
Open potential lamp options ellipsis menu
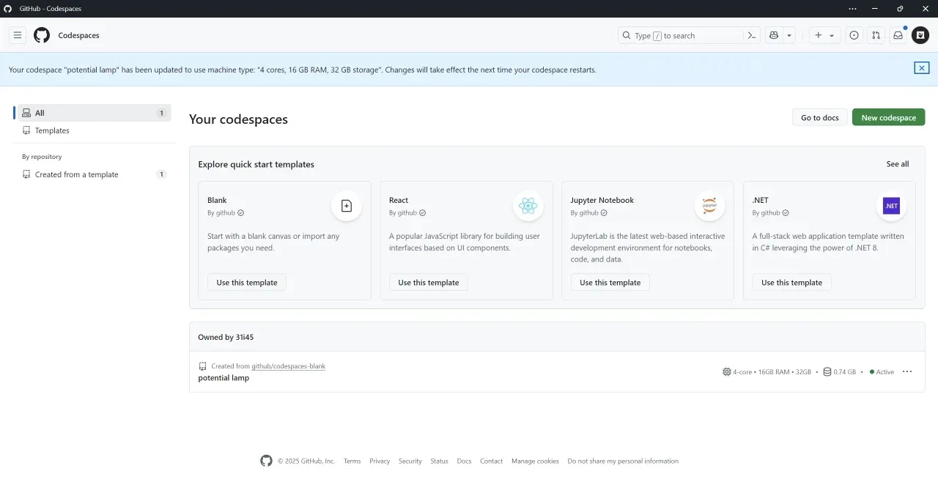[907, 371]
